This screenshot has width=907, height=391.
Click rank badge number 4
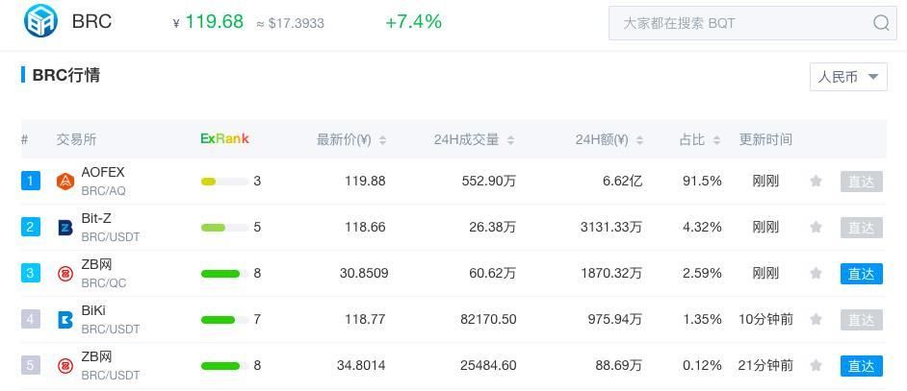[31, 320]
